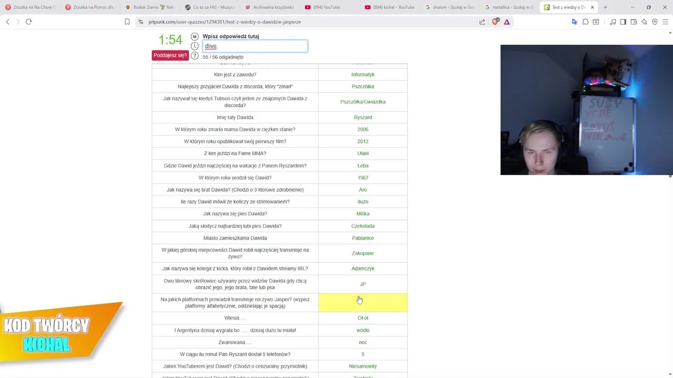Open the Brave VPN shield icon

coord(655,22)
